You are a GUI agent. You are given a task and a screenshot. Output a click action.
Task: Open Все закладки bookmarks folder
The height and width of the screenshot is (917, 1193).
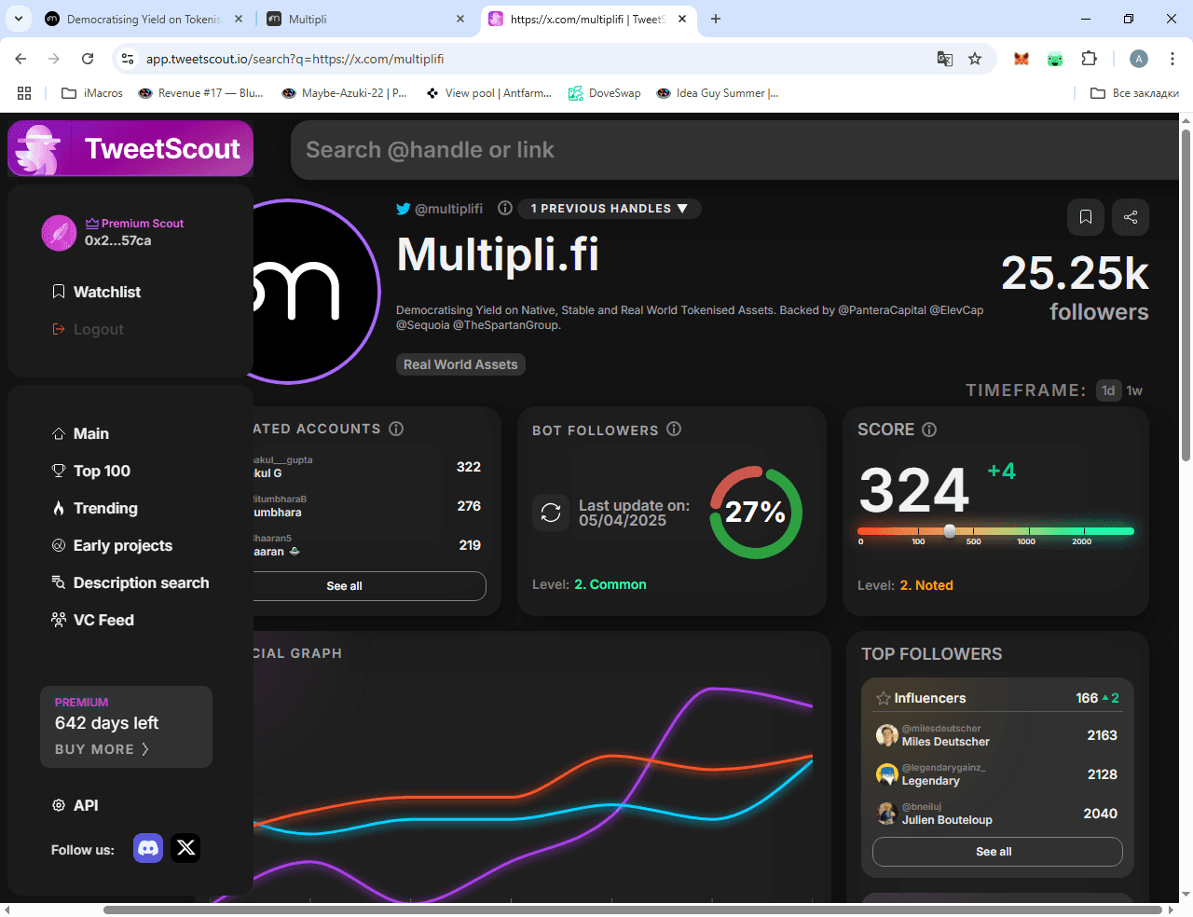click(x=1134, y=93)
